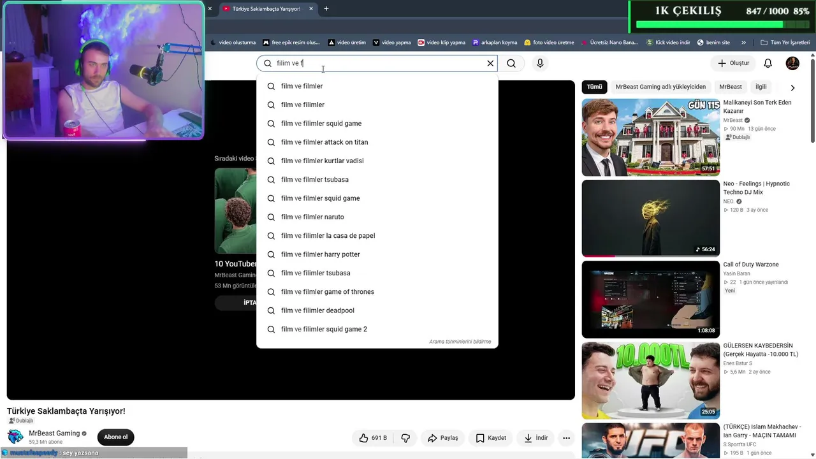Open the Enes Batur S channel name
Viewport: 816px width, 459px height.
[738, 363]
